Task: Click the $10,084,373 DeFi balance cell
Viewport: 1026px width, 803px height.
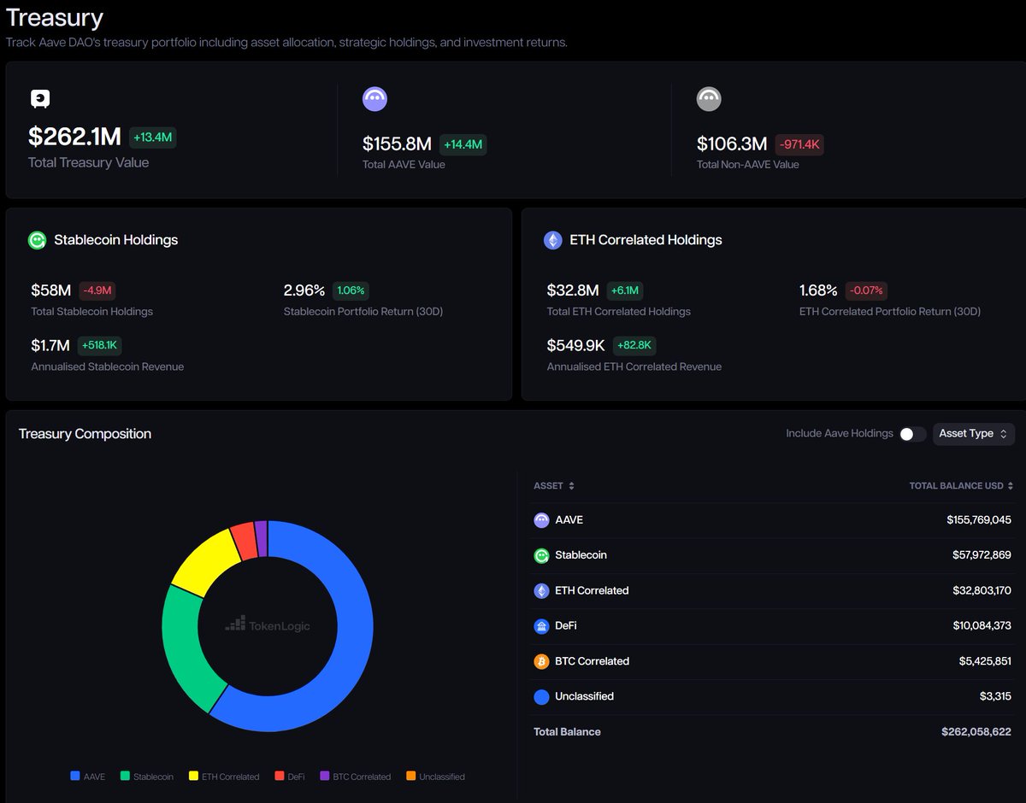Action: click(x=982, y=626)
